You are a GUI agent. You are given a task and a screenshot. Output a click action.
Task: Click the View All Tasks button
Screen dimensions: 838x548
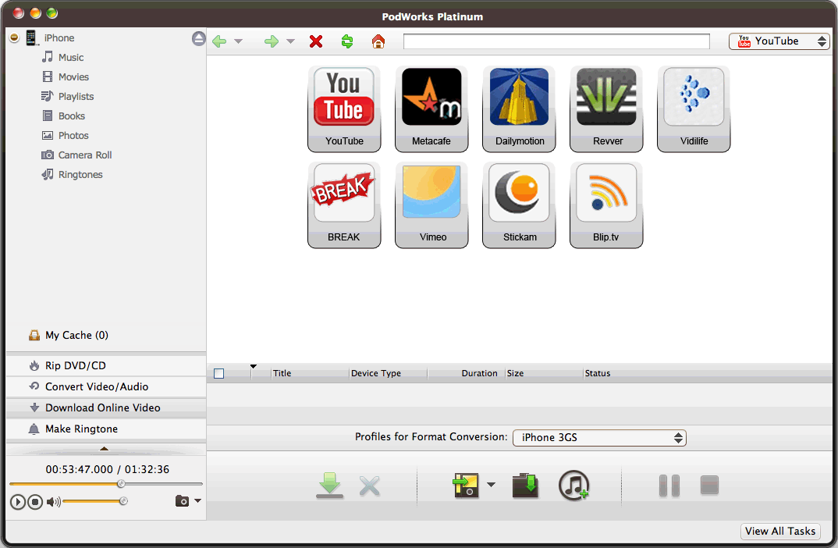click(x=779, y=531)
